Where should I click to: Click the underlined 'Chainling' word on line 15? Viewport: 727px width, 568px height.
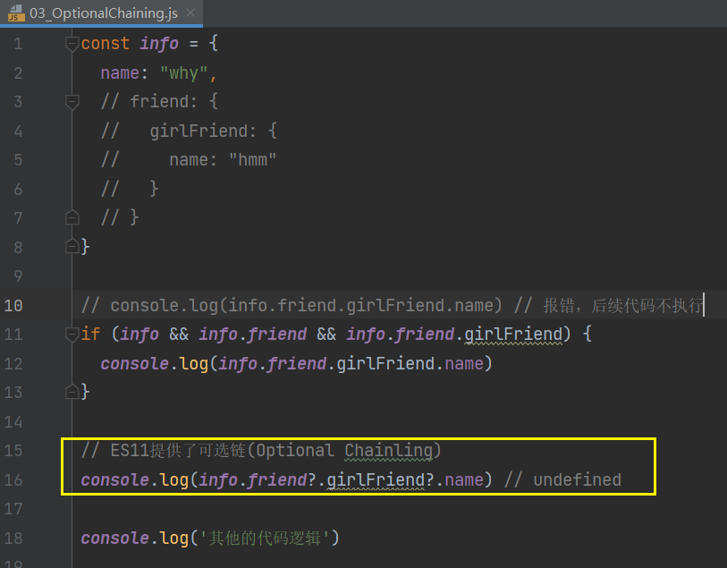pyautogui.click(x=388, y=451)
